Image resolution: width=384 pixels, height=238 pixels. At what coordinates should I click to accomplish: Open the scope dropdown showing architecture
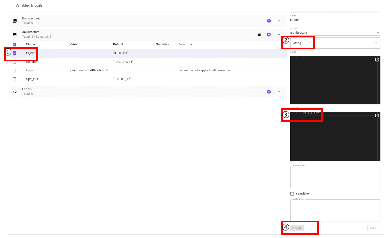coord(335,32)
